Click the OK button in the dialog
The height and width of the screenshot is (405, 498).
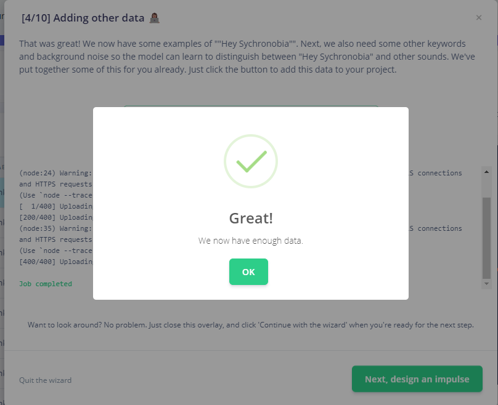(x=248, y=272)
